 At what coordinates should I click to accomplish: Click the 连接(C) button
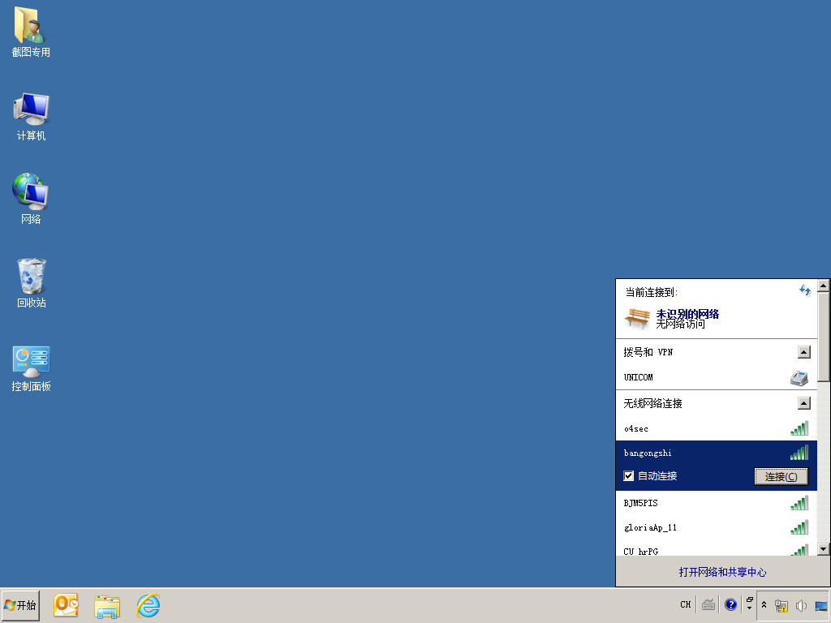[x=781, y=476]
